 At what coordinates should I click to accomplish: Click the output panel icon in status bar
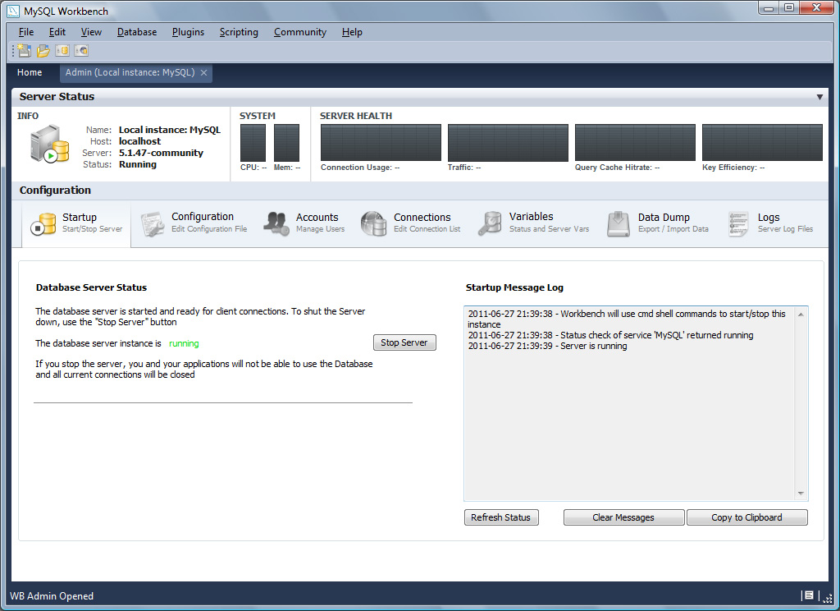pos(809,595)
